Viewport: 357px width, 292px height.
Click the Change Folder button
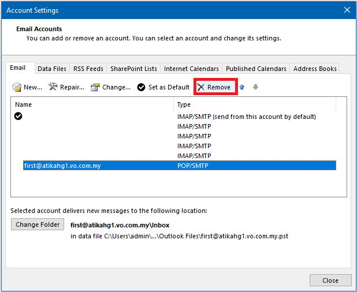tap(38, 224)
